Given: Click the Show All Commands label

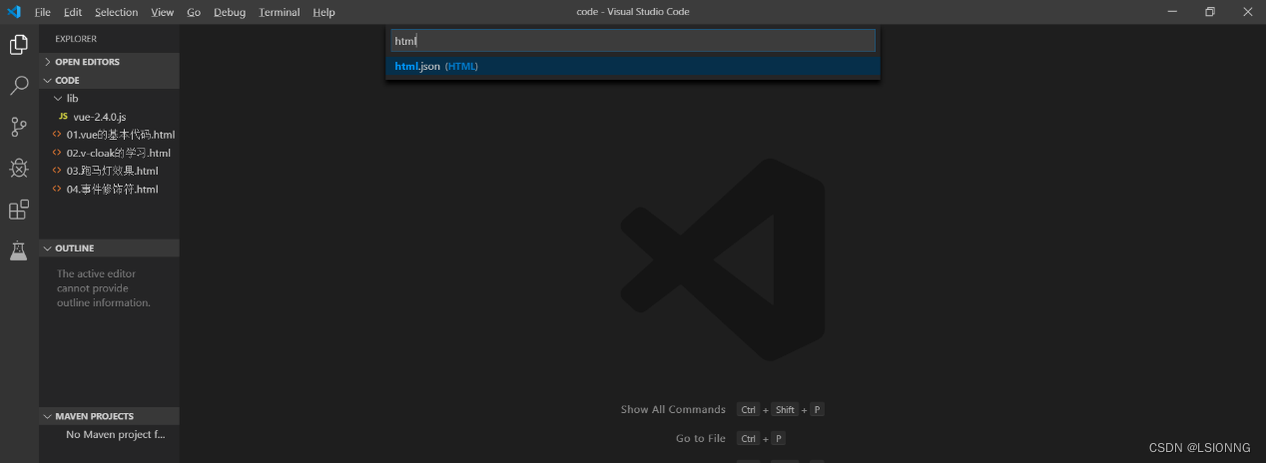Looking at the screenshot, I should point(673,410).
